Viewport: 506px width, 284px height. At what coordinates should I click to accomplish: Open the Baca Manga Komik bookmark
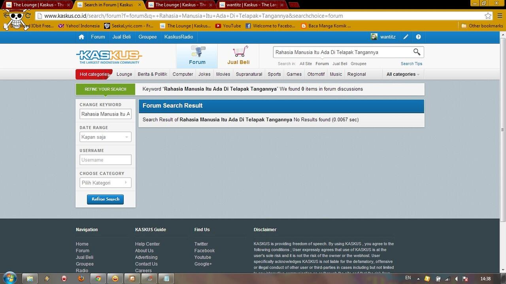(x=326, y=26)
